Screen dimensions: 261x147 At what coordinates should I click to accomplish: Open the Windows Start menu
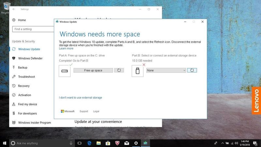coord(5,143)
